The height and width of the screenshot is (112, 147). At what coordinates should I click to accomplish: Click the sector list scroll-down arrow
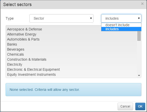[x=139, y=76]
